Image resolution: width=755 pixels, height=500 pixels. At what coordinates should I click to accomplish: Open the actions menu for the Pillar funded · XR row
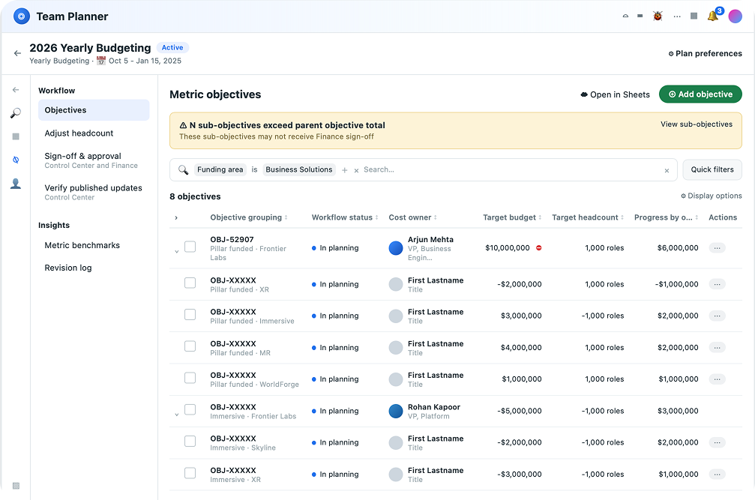[x=717, y=284]
